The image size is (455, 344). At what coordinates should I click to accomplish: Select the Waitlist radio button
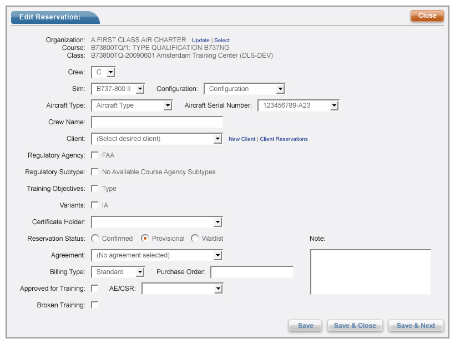195,239
